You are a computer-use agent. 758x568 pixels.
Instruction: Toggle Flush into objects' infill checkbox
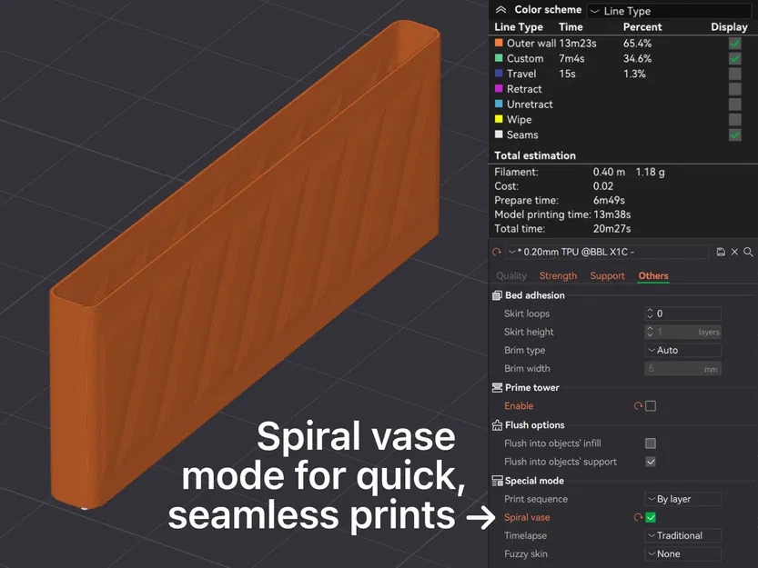click(651, 443)
